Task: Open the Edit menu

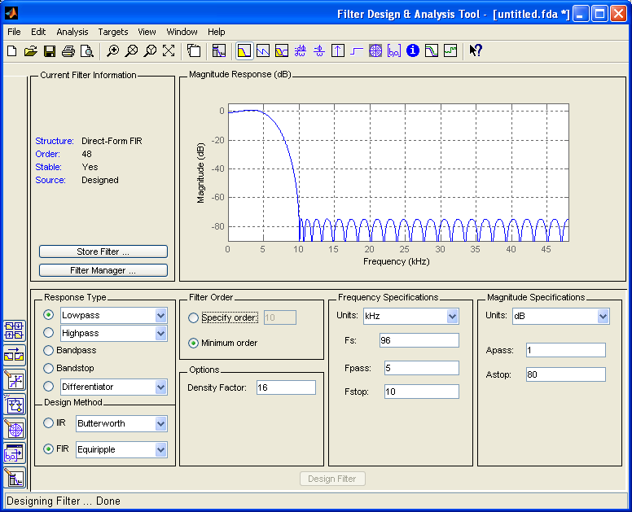Action: pyautogui.click(x=38, y=32)
